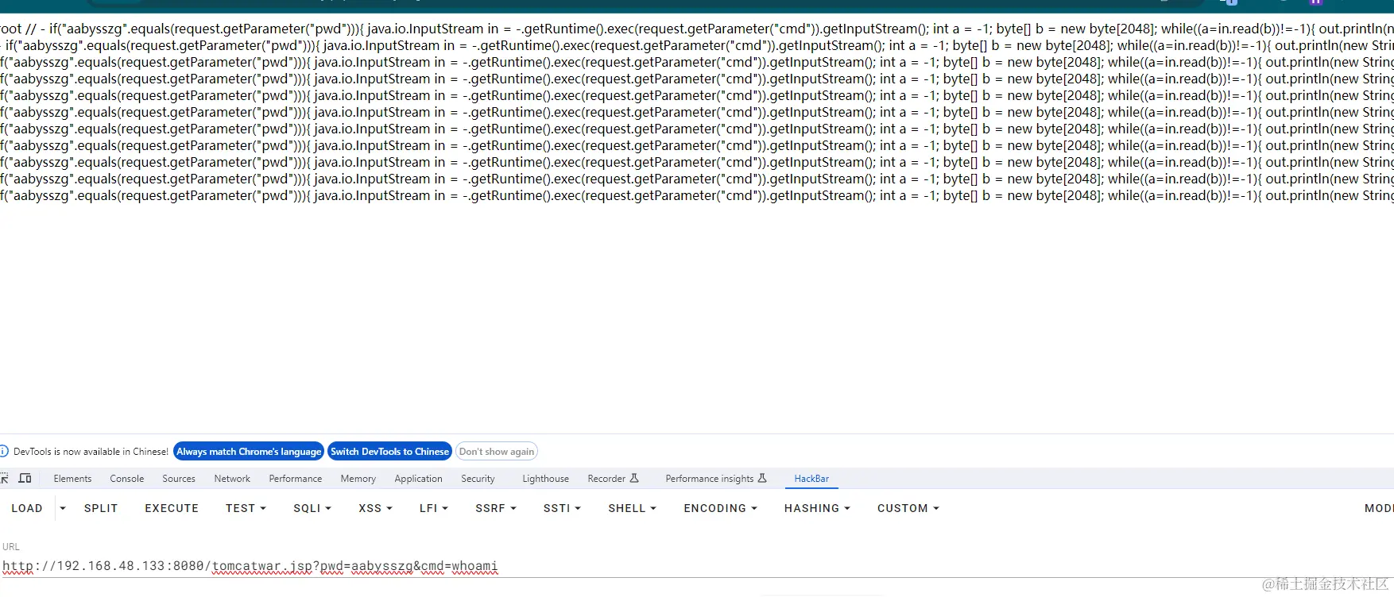Open the Security tab
Viewport: 1394px width, 597px height.
tap(478, 479)
